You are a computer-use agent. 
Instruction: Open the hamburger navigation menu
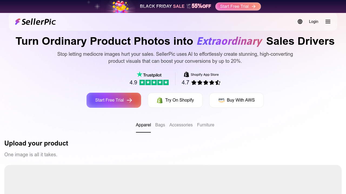point(328,22)
